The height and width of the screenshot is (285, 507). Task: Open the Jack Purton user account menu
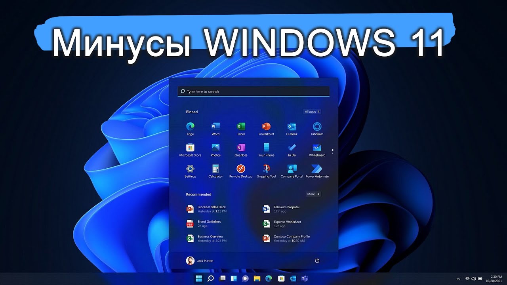(x=200, y=260)
